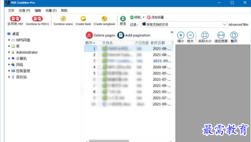
Task: Click the Delete pages label
Action: coord(104,35)
